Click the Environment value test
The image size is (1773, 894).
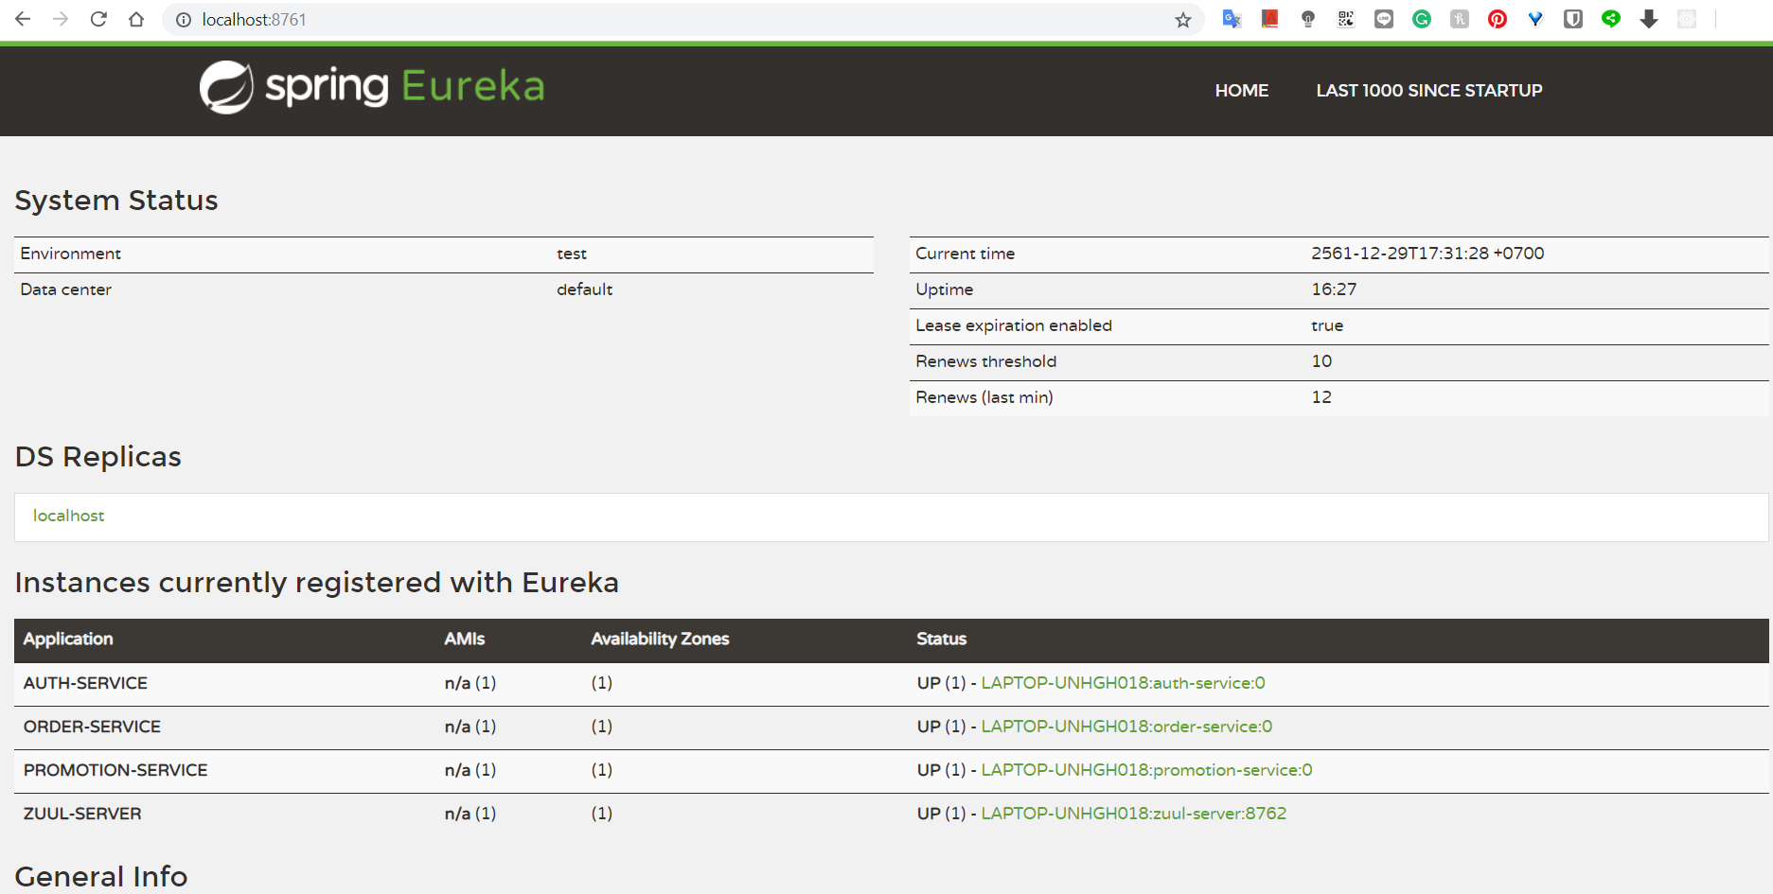point(572,254)
